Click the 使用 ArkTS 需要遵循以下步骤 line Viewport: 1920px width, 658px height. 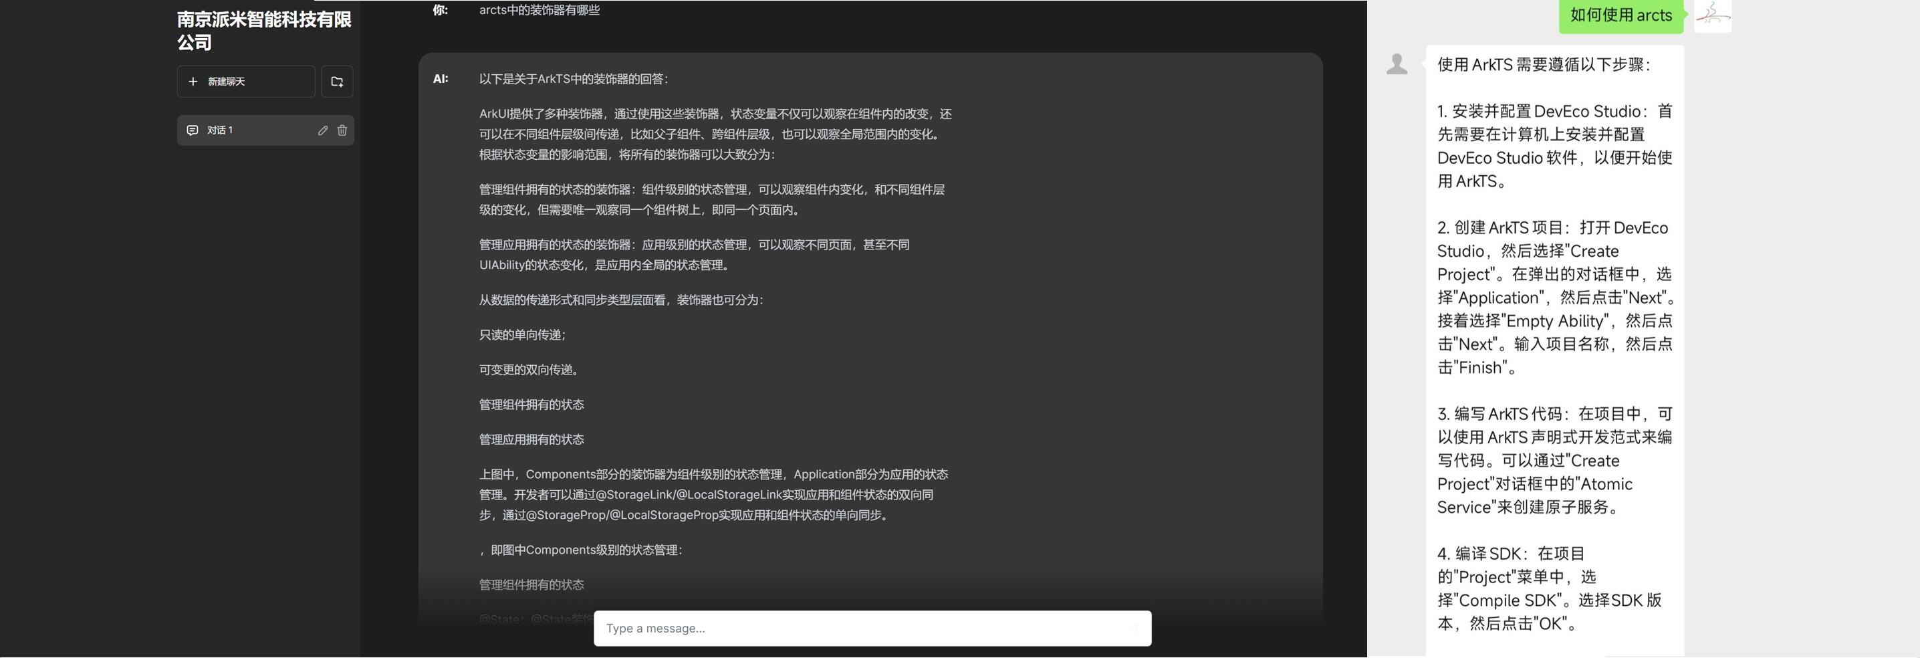click(x=1544, y=65)
